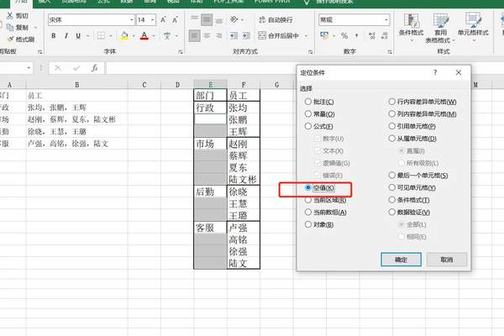
Task: Click the Bold formatting icon
Action: [x=54, y=35]
